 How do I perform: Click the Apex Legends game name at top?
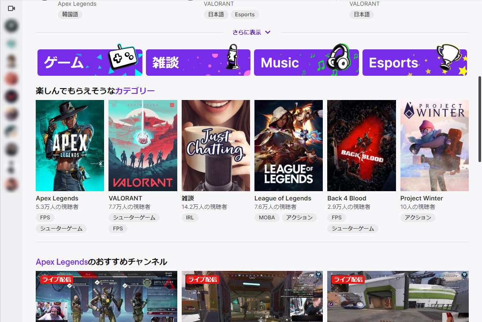[77, 4]
